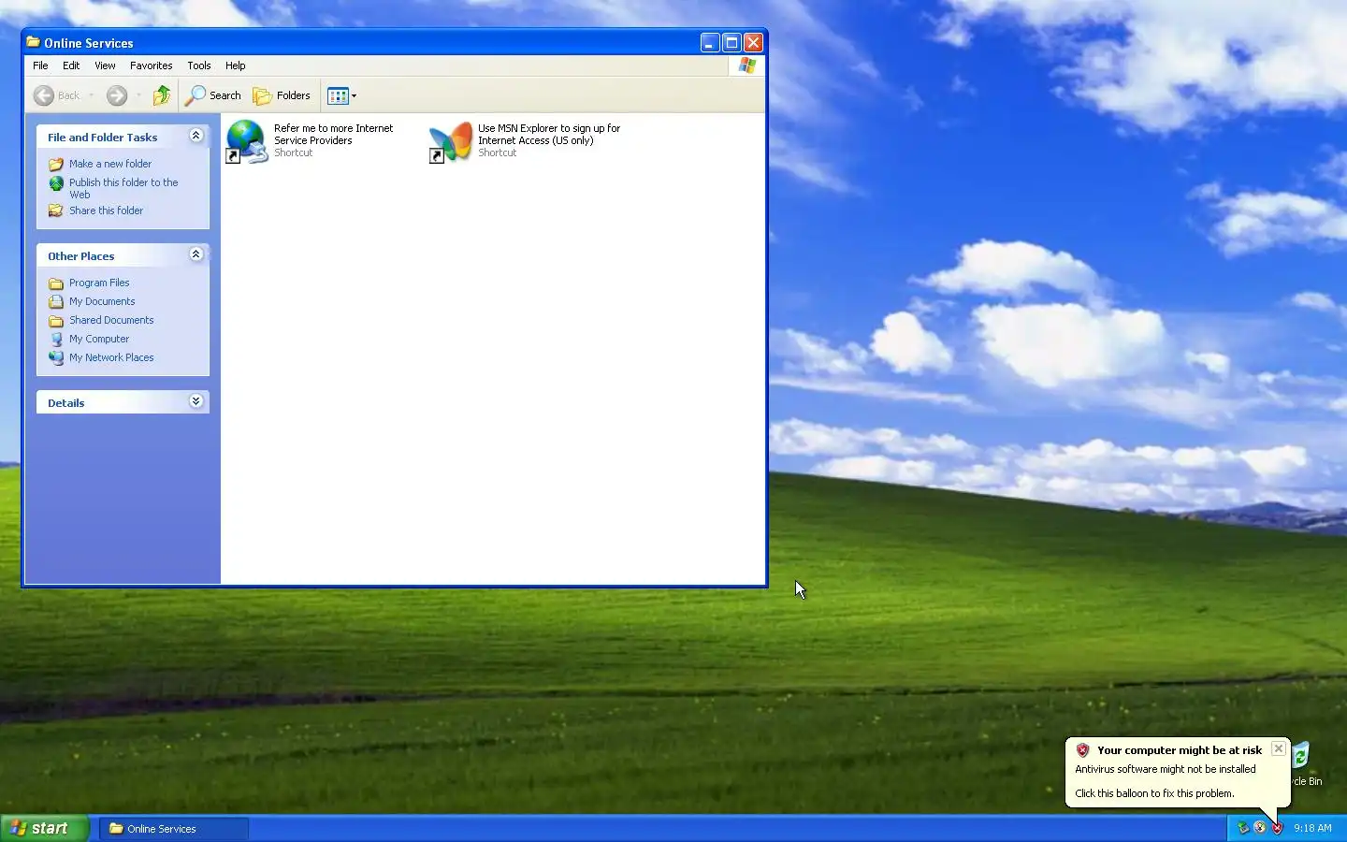Click the middle system tray icon
The image size is (1347, 842).
1260,828
